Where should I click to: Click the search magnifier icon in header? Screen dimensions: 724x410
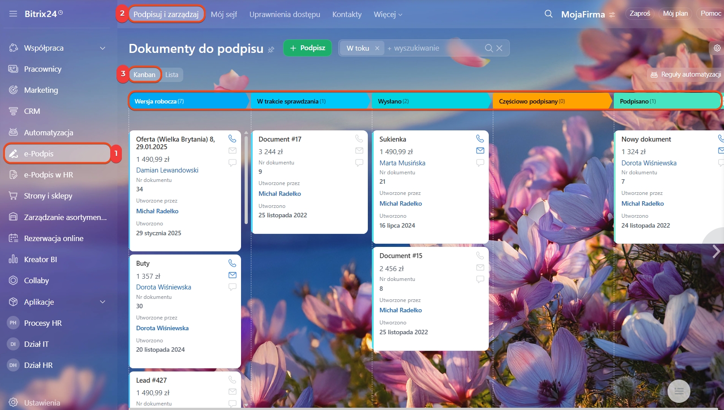point(548,14)
